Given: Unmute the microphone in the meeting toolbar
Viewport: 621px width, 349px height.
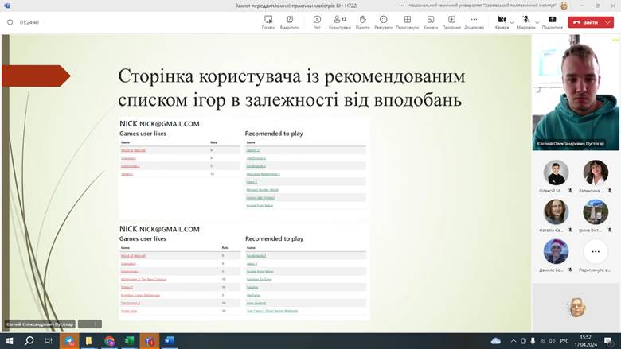Looking at the screenshot, I should coord(525,21).
